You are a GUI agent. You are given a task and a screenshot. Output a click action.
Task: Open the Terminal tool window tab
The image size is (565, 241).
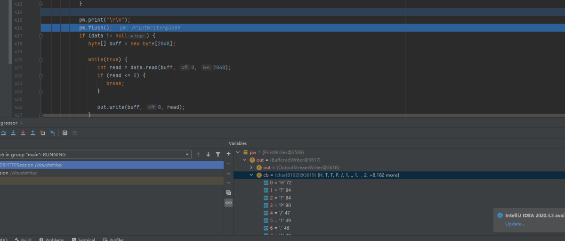[83, 240]
